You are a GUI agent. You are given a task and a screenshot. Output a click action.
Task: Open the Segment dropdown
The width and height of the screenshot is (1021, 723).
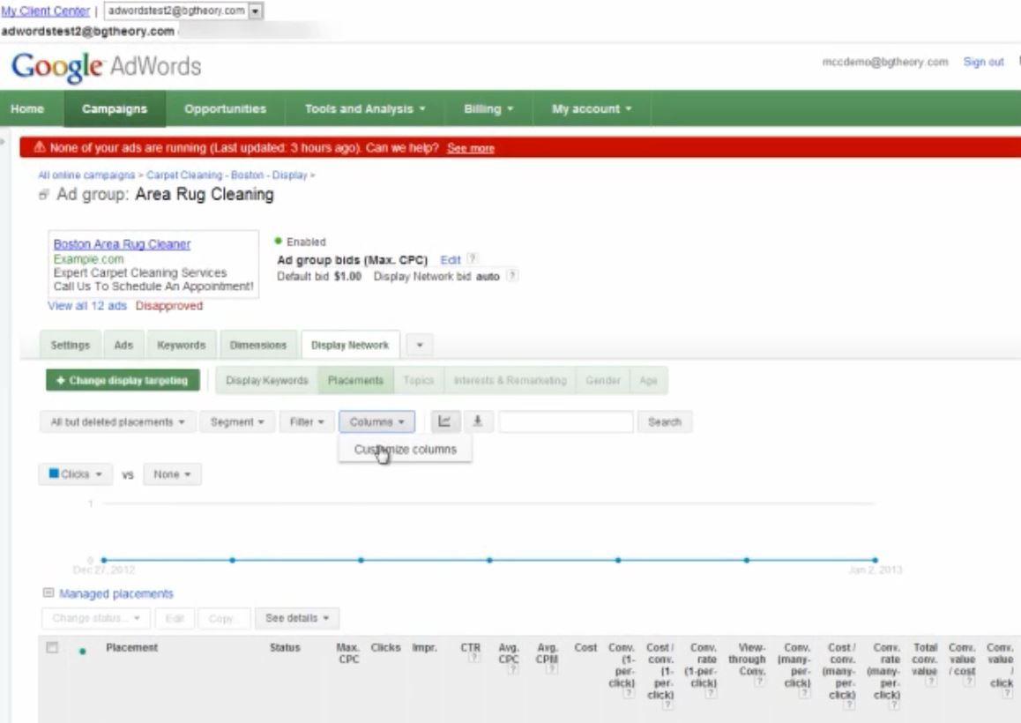[x=237, y=422]
